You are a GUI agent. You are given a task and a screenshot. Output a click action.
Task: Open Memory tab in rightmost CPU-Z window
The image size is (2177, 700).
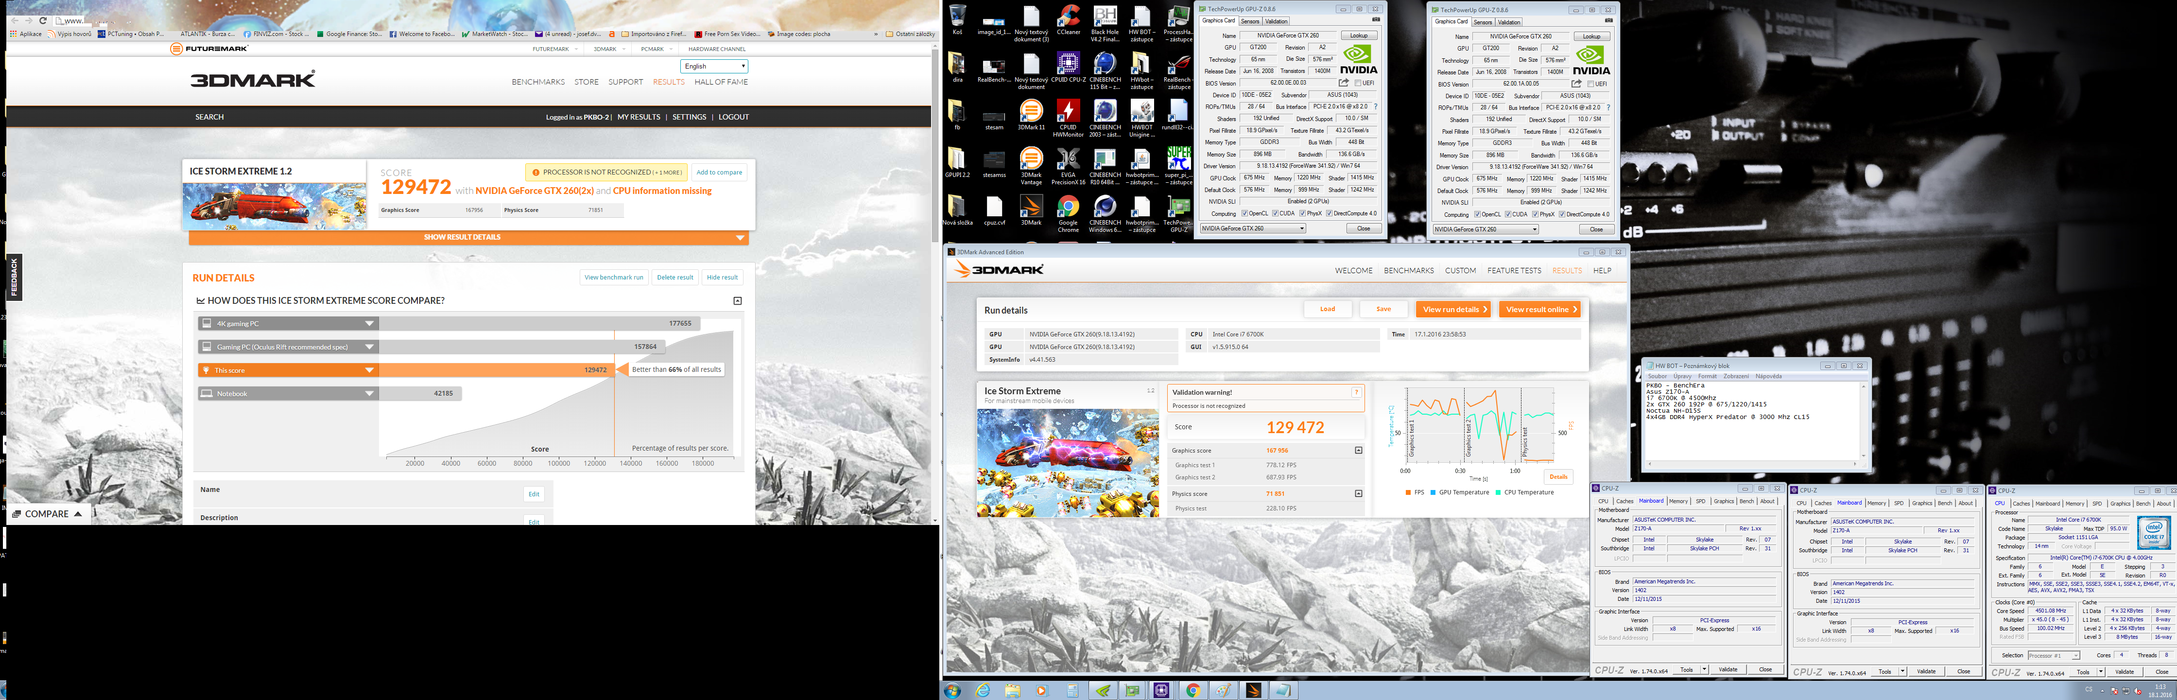[x=2075, y=504]
